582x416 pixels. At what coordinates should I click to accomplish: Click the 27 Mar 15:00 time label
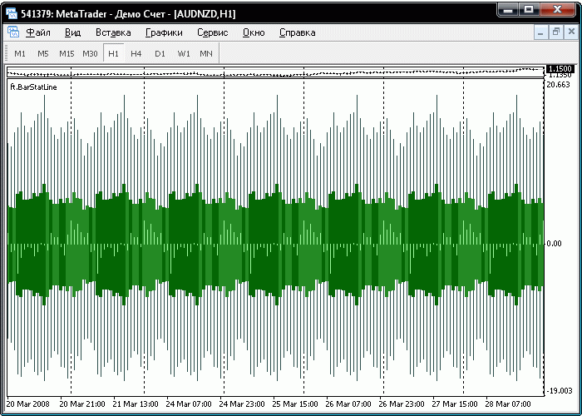point(455,404)
